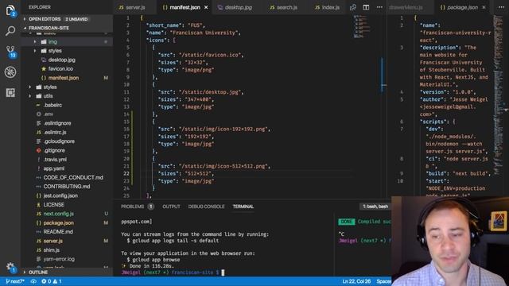The image size is (509, 286).
Task: Open the Debug view in activity bar
Action: pyautogui.click(x=10, y=72)
